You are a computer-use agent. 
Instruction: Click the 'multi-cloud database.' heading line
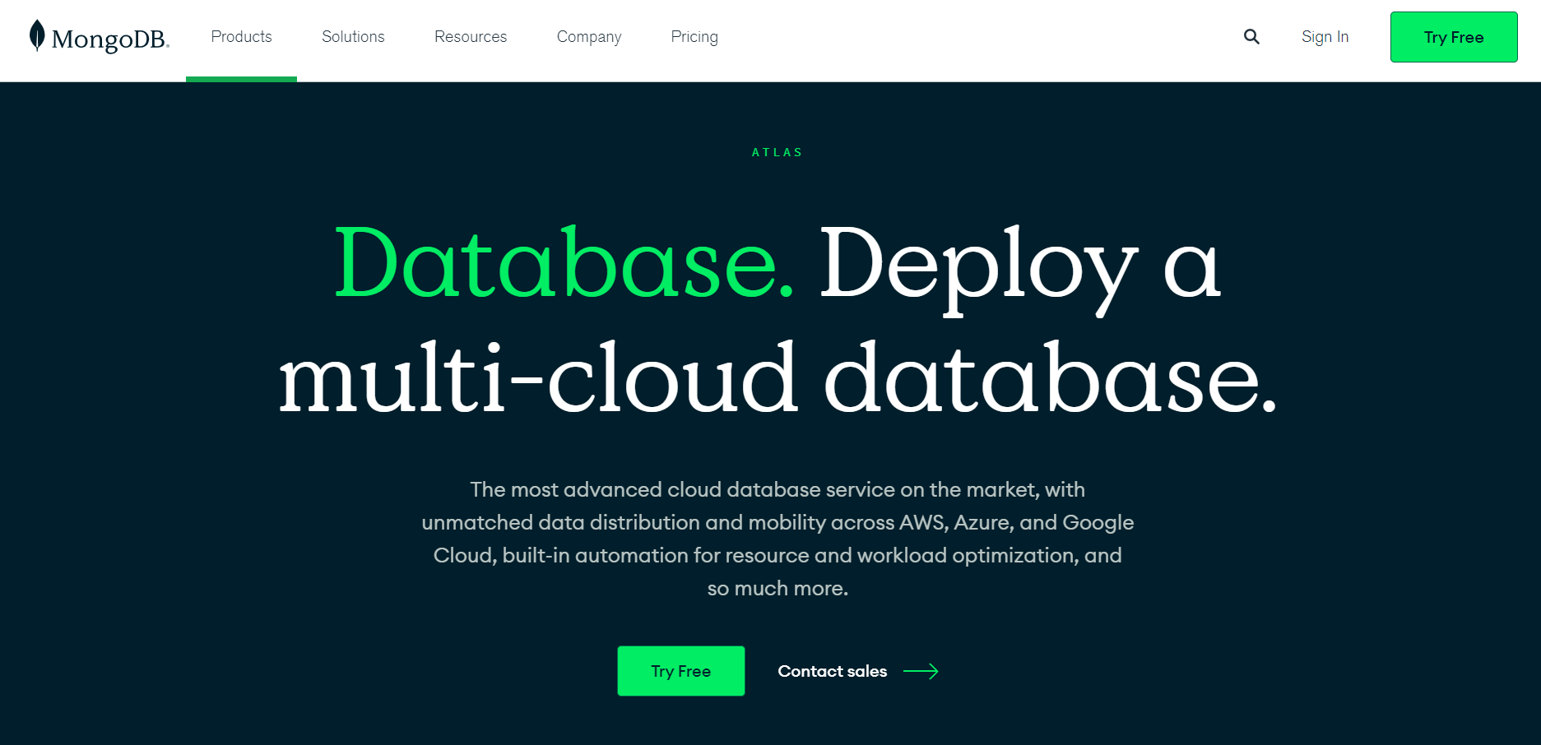tap(777, 378)
